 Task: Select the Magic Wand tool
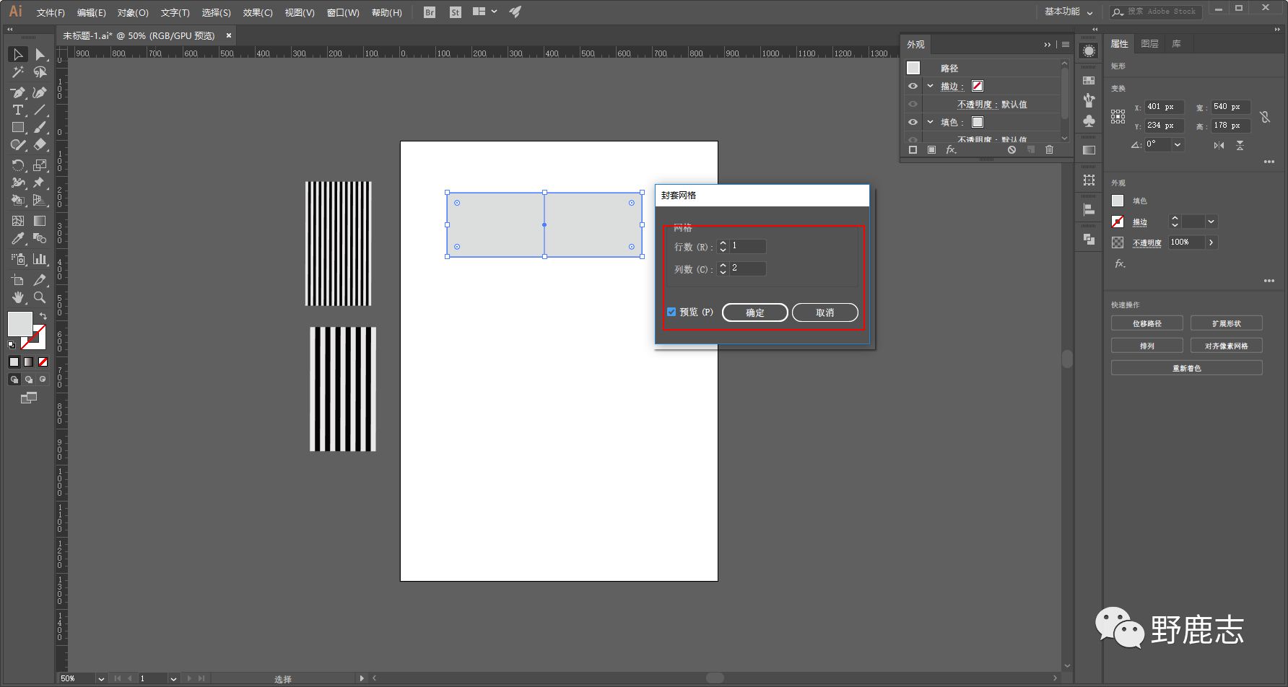tap(17, 72)
